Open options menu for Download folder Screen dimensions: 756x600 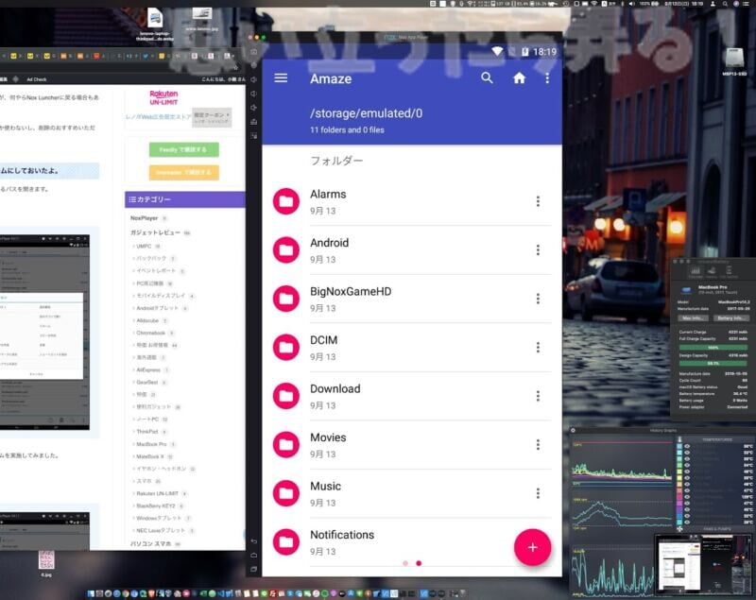click(x=538, y=396)
